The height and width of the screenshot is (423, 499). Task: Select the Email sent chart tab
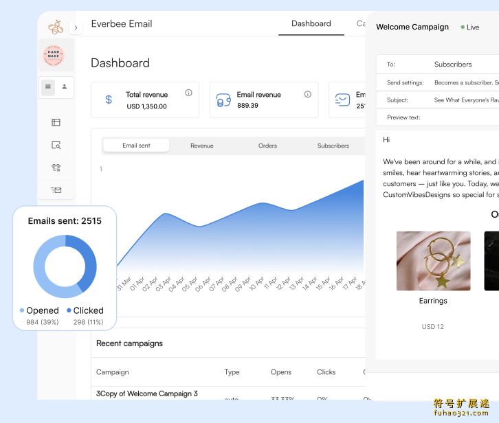(x=136, y=146)
